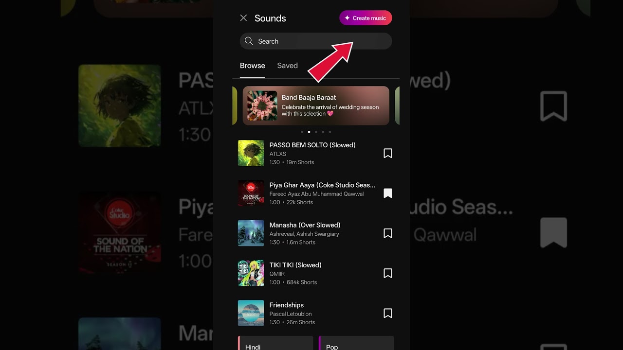Click the sparkle icon in Create music
This screenshot has width=623, height=350.
347,18
